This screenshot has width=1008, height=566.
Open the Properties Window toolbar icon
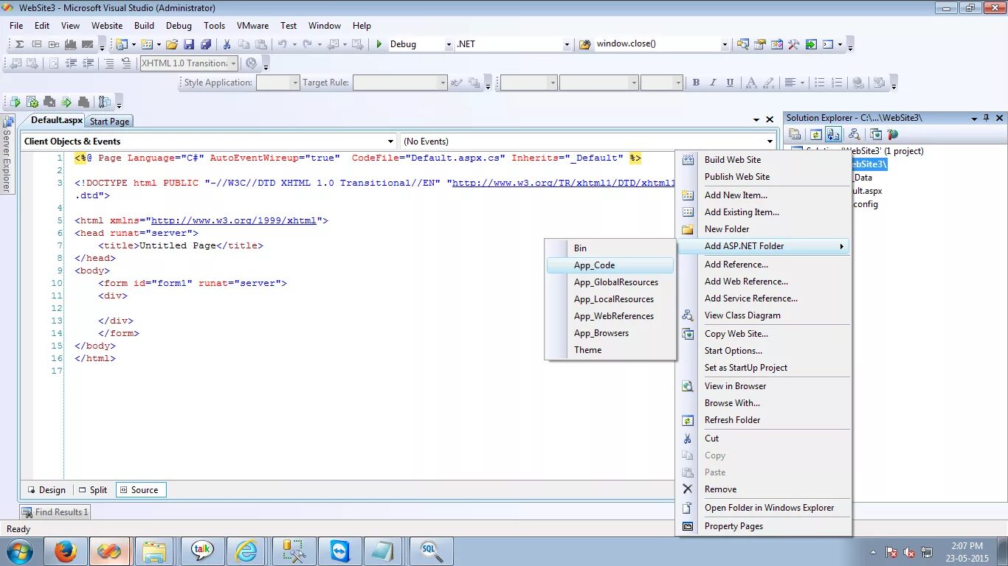[x=759, y=44]
